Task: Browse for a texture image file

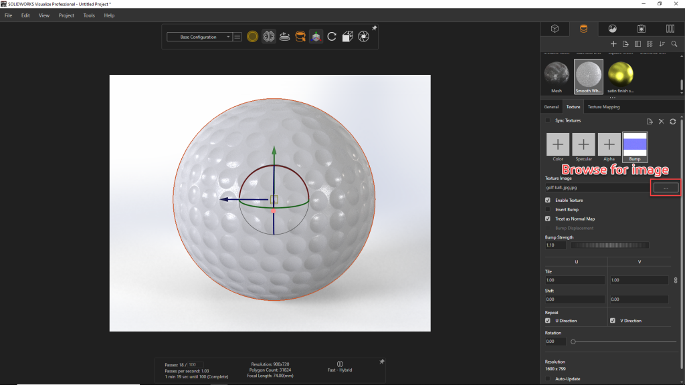Action: tap(665, 188)
